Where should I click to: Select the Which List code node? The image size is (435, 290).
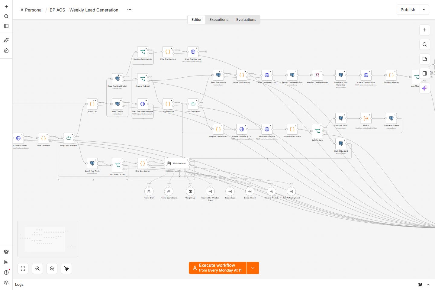(92, 104)
